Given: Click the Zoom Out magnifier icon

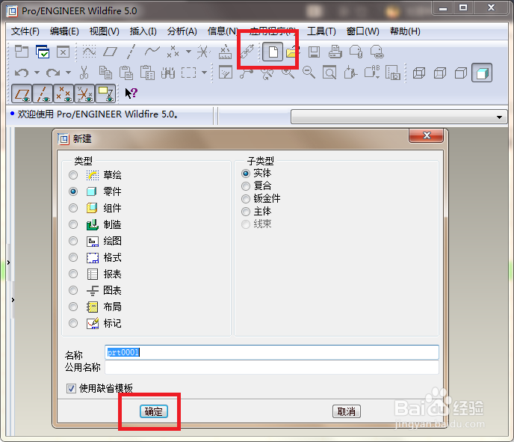Looking at the screenshot, I should [x=309, y=73].
